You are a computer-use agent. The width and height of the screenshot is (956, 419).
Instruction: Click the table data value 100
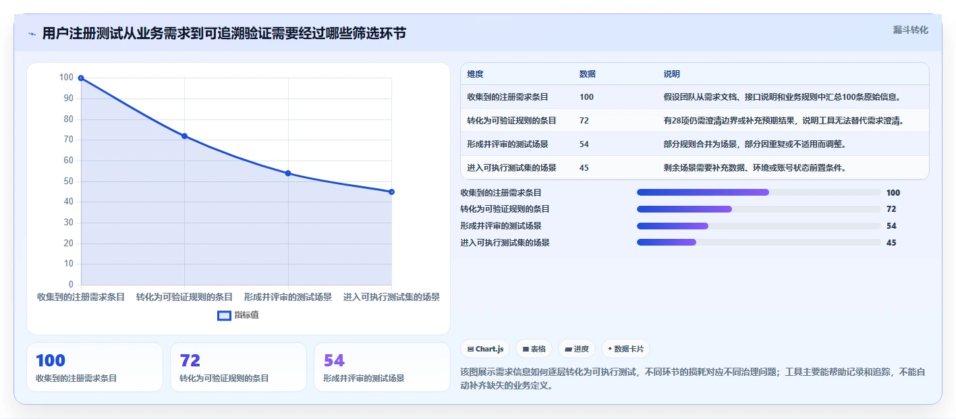[586, 97]
